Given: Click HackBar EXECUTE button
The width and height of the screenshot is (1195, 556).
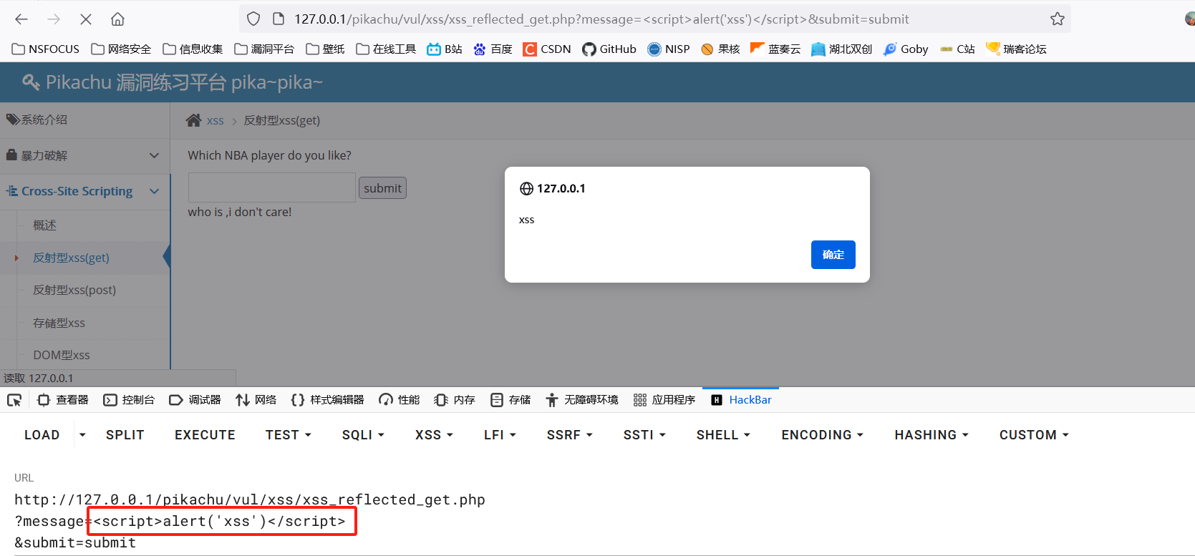Looking at the screenshot, I should click(205, 435).
